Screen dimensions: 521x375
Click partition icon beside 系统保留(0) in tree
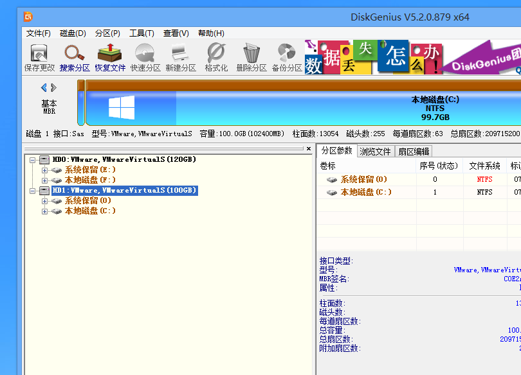56,201
